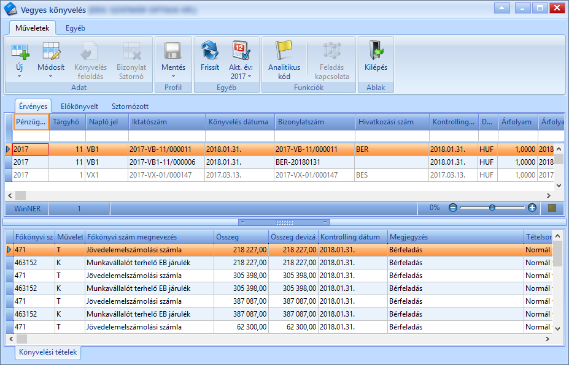The width and height of the screenshot is (569, 365).
Task: Click the Akt. év calendar icon
Action: (241, 50)
